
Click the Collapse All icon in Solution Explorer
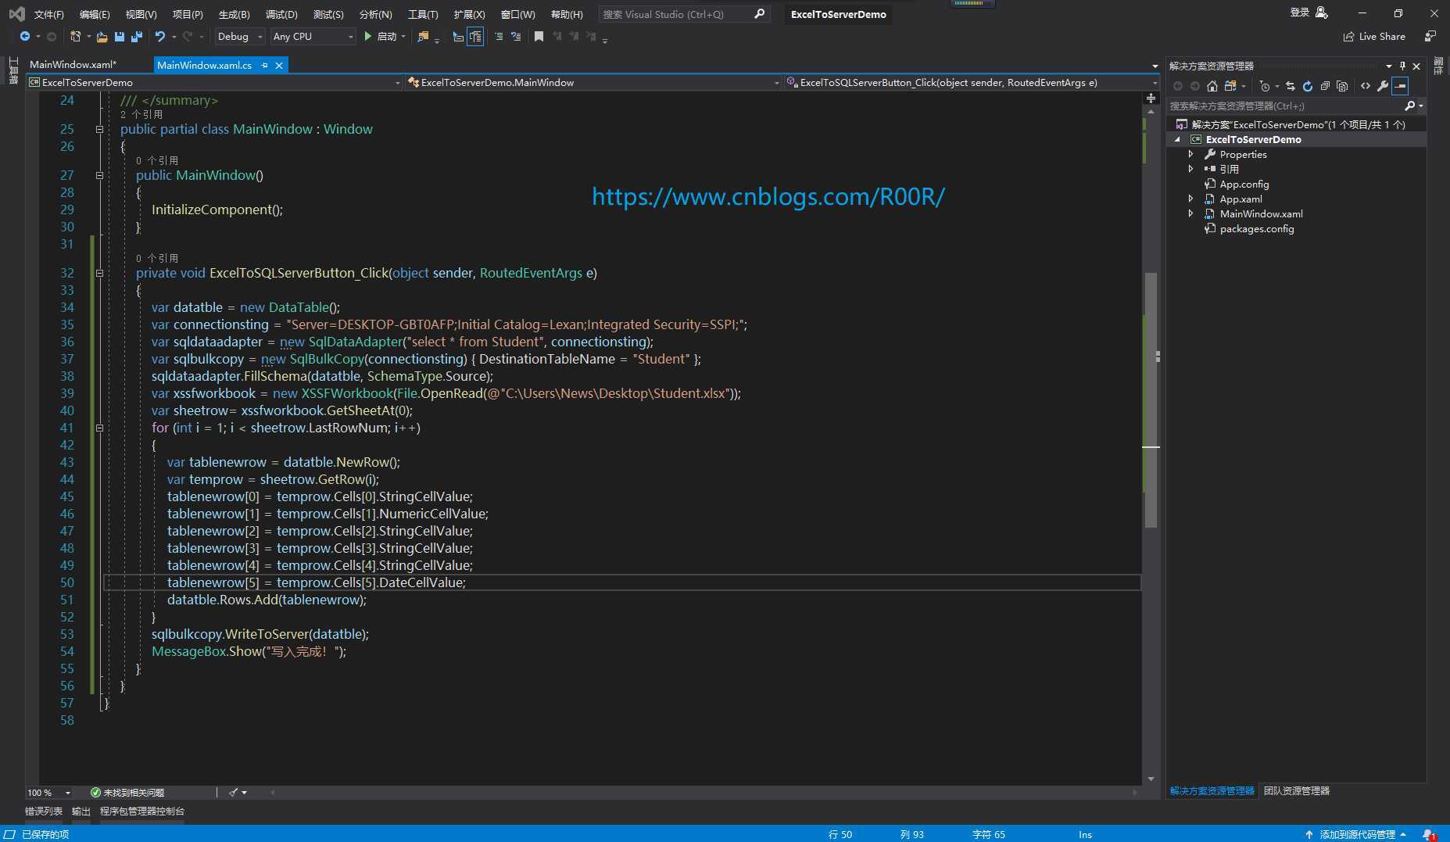(x=1325, y=86)
